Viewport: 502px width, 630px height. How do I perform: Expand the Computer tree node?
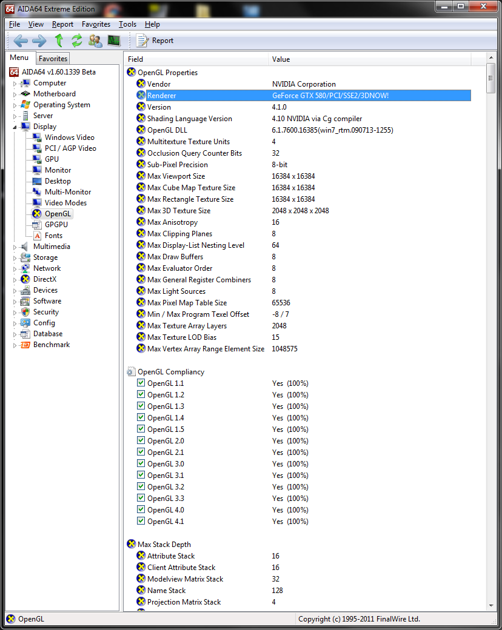click(x=15, y=84)
